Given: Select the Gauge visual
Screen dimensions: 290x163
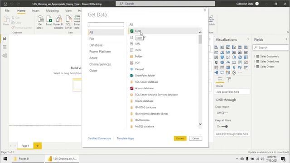Looking at the screenshot, I should [228, 62].
